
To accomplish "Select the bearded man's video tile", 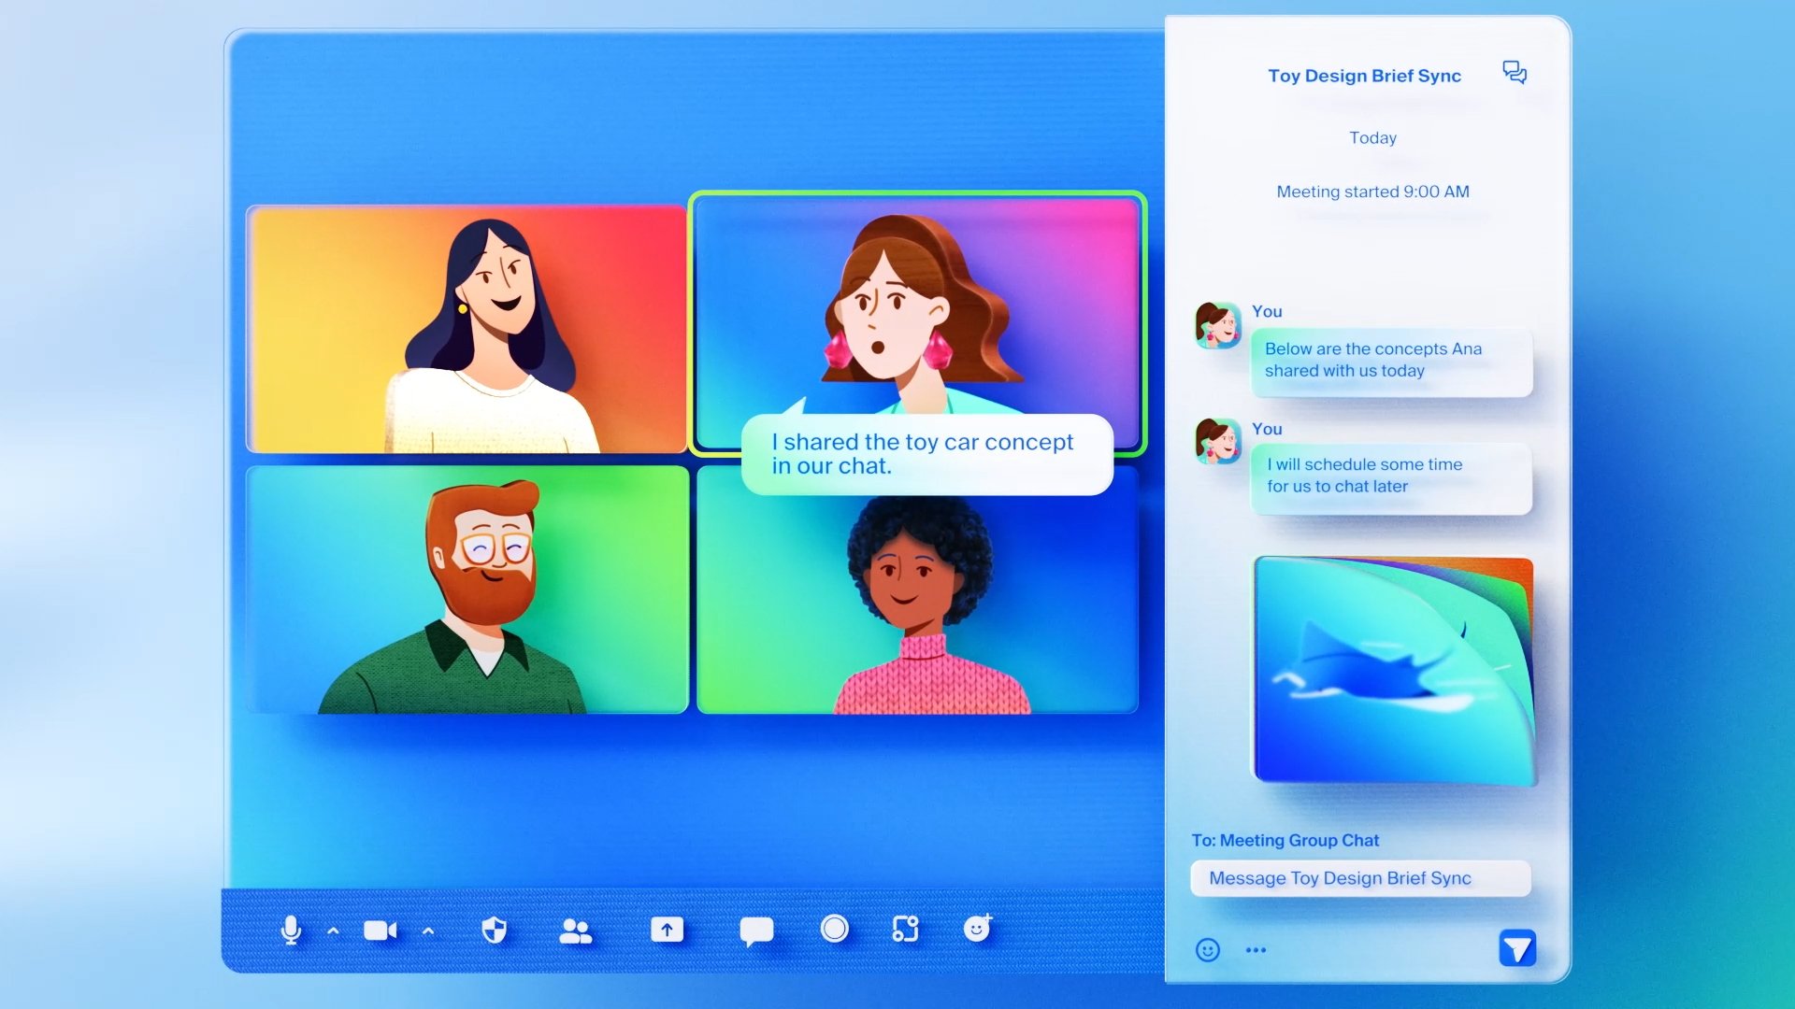I will tap(467, 590).
